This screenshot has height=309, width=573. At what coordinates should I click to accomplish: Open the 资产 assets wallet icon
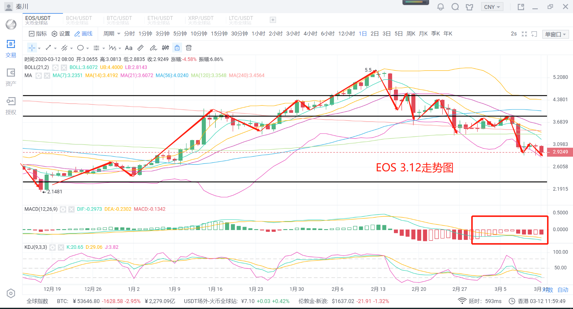[x=11, y=72]
